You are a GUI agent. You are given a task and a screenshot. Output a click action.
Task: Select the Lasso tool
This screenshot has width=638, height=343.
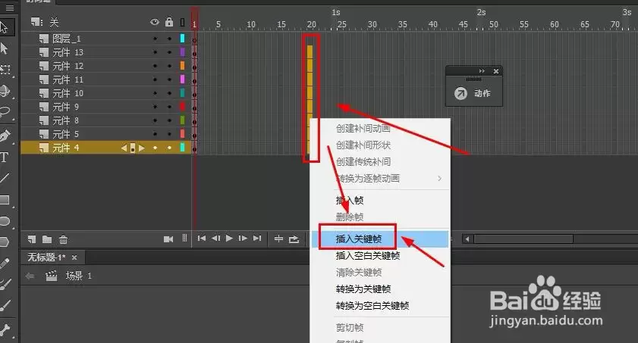5,111
